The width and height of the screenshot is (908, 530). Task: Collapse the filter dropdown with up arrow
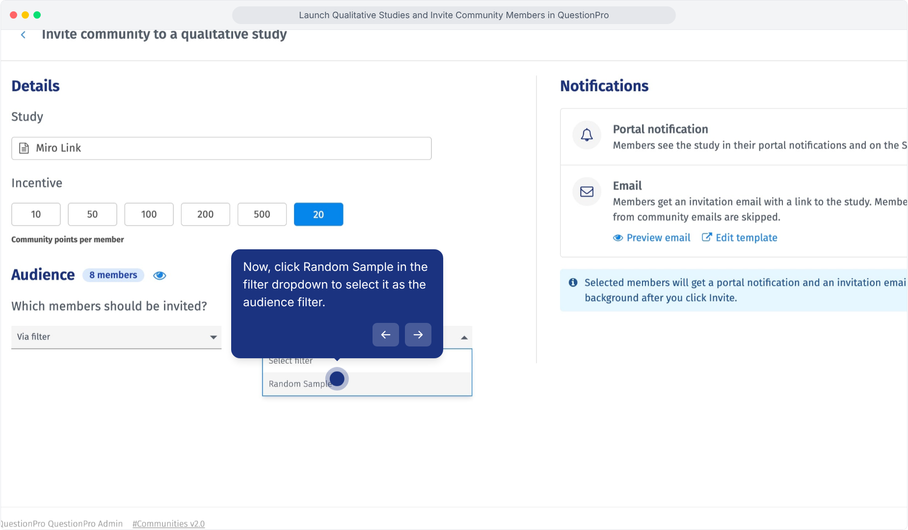pos(464,338)
